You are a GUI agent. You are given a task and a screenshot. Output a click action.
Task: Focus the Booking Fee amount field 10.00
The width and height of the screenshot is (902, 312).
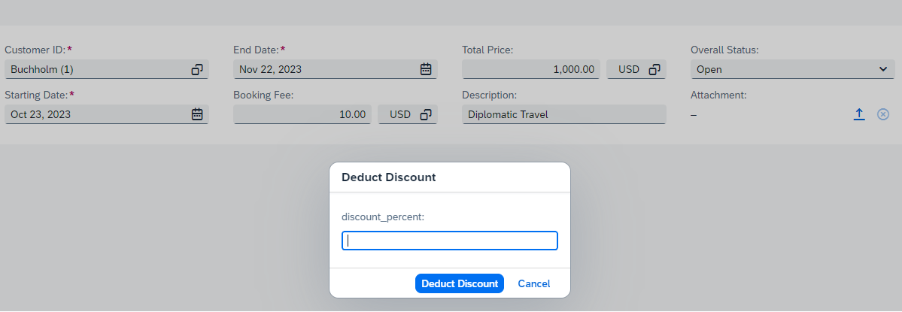(x=302, y=114)
